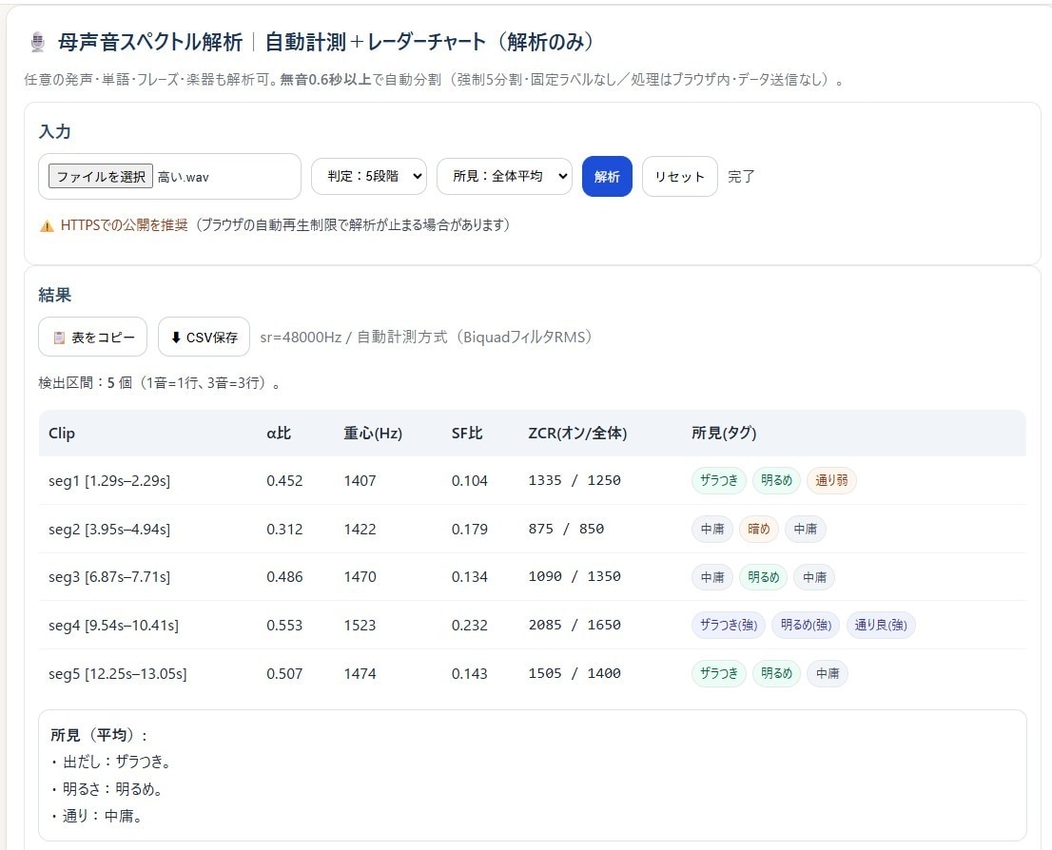
Task: Click the 検出区間：5 個 summary text
Action: point(85,383)
